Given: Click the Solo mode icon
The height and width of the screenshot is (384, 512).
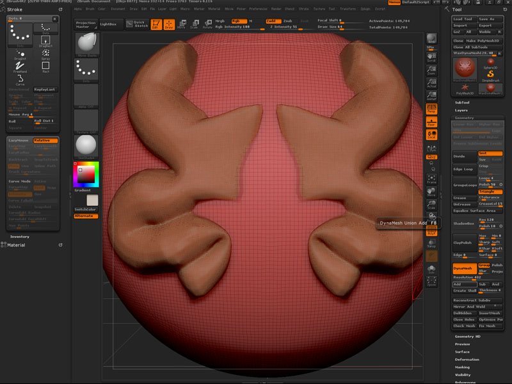Looking at the screenshot, I should click(431, 269).
